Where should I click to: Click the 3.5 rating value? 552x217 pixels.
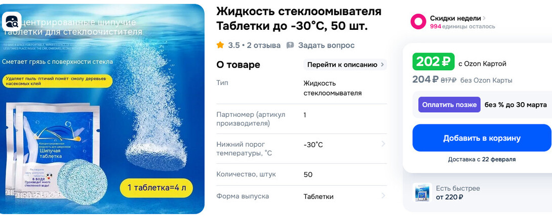[233, 45]
